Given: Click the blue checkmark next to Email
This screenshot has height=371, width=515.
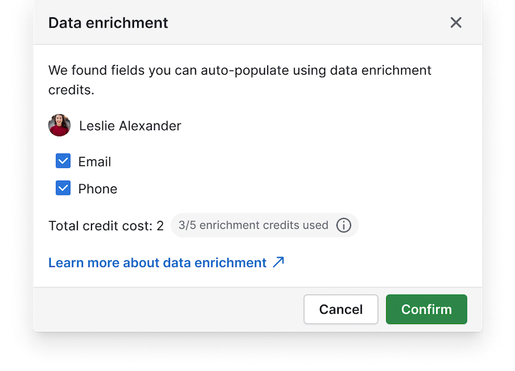Looking at the screenshot, I should 63,161.
